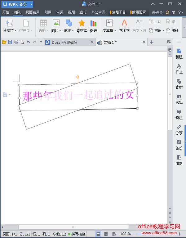186x238 pixels.
Task: Open the 引用 ribbon tab
Action: coord(48,12)
